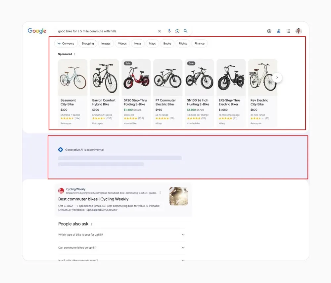Click the Sale badge on SN100 bike
Image resolution: width=331 pixels, height=283 pixels.
point(191,63)
